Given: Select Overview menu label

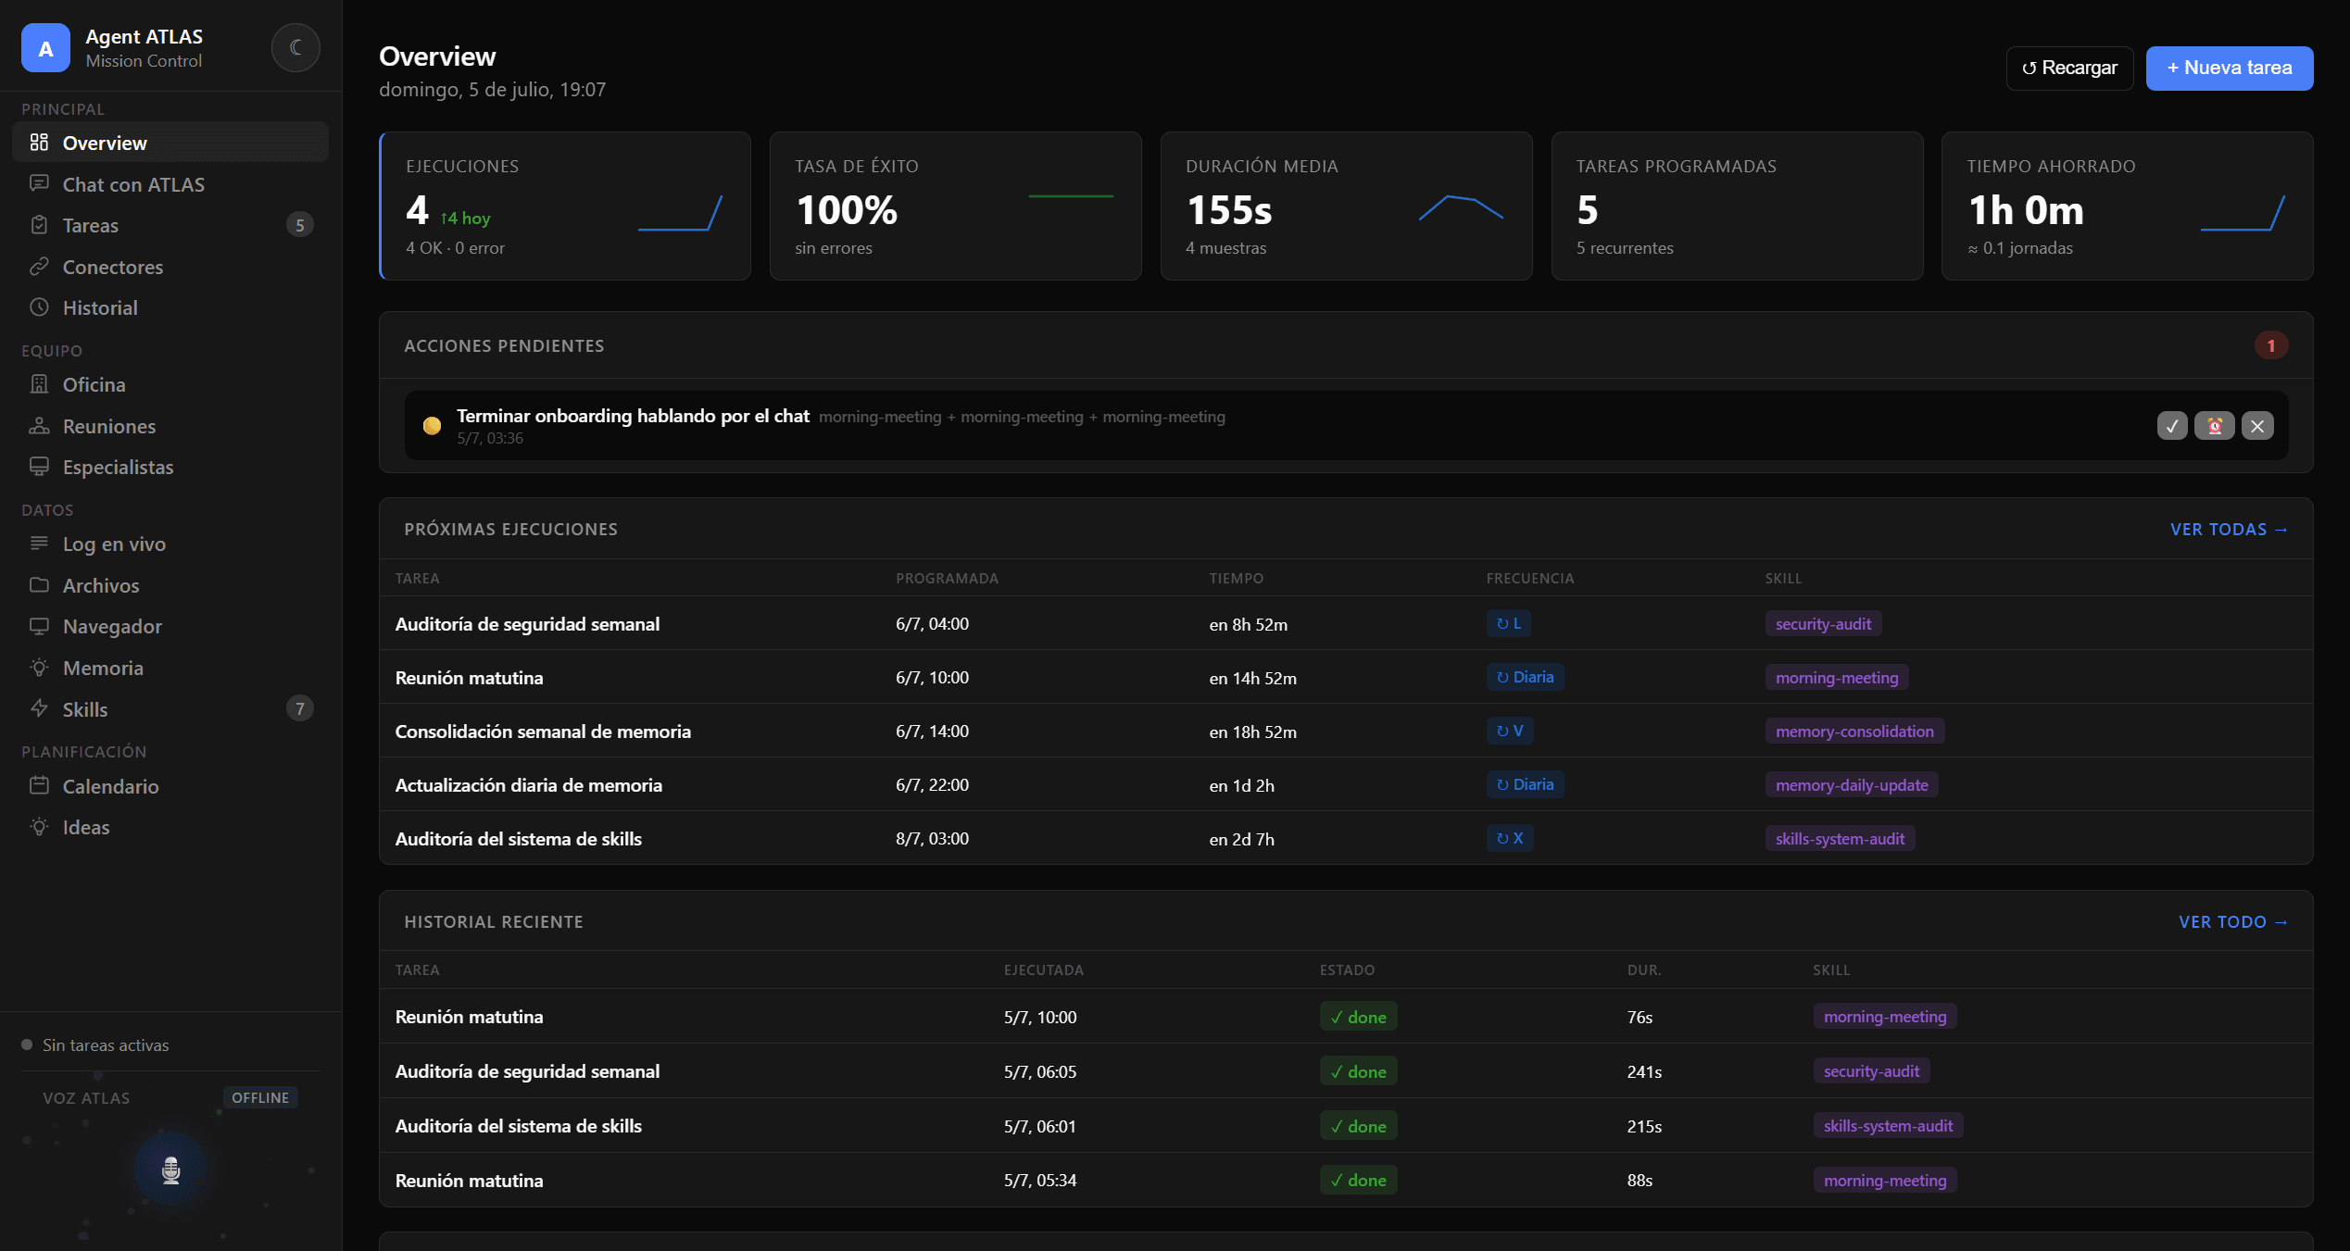Looking at the screenshot, I should 105,143.
